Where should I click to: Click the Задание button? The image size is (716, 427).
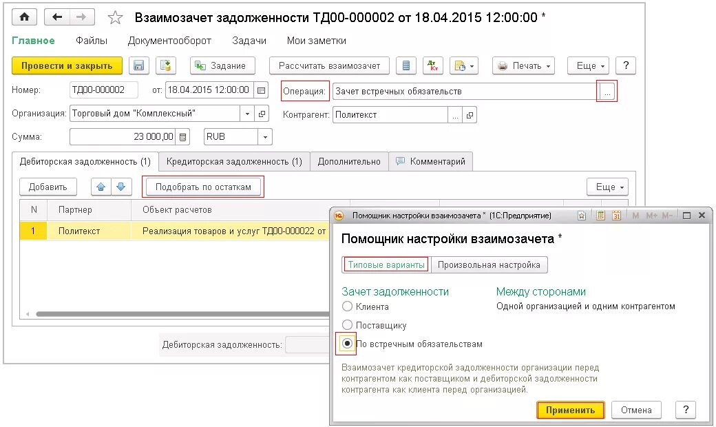click(222, 65)
